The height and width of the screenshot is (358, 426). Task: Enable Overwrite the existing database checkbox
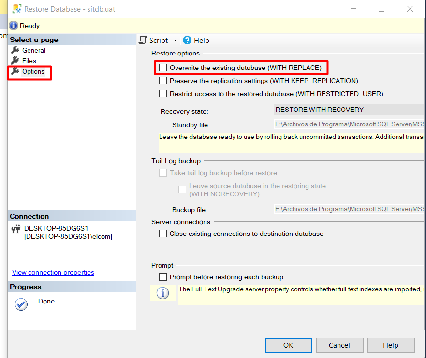[163, 68]
